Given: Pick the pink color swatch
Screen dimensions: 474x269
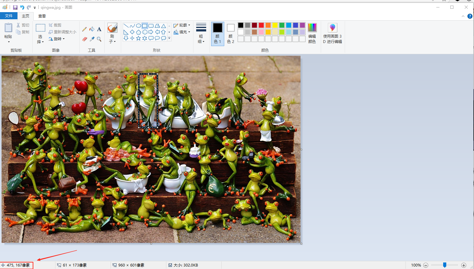Looking at the screenshot, I should pyautogui.click(x=261, y=32).
